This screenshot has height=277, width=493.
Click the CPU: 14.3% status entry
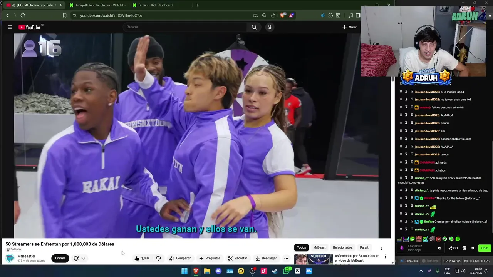[x=452, y=261]
